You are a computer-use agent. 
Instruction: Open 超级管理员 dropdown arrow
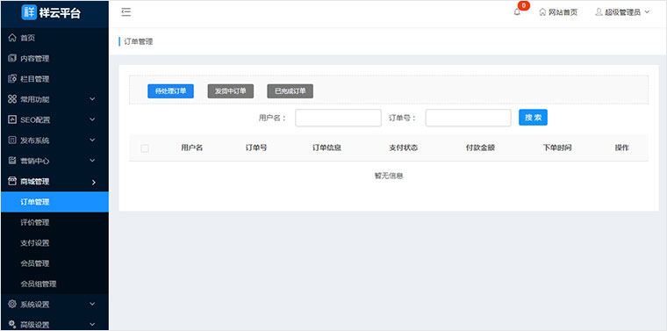pyautogui.click(x=647, y=12)
